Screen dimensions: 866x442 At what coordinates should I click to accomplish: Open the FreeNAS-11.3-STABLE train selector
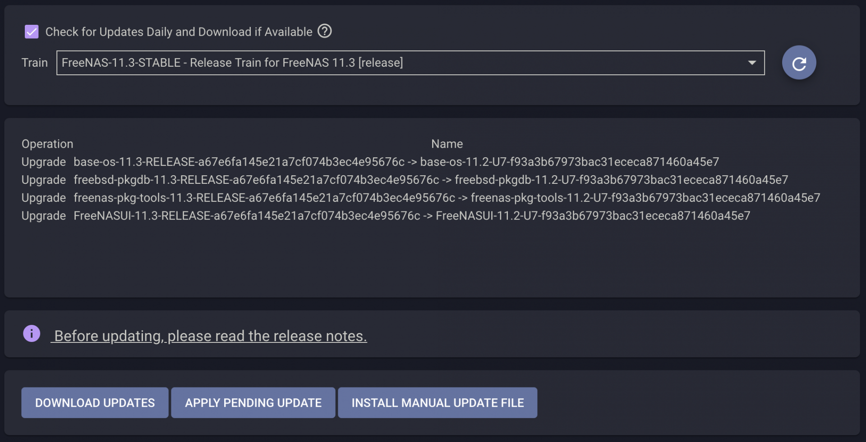pyautogui.click(x=410, y=63)
